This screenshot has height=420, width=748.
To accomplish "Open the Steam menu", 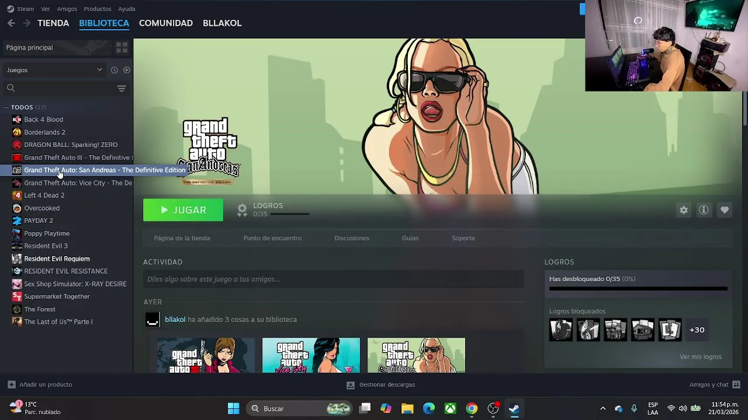I will tap(25, 9).
